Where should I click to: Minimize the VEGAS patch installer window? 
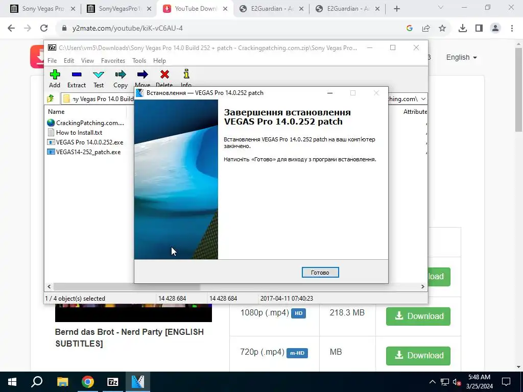tap(330, 93)
